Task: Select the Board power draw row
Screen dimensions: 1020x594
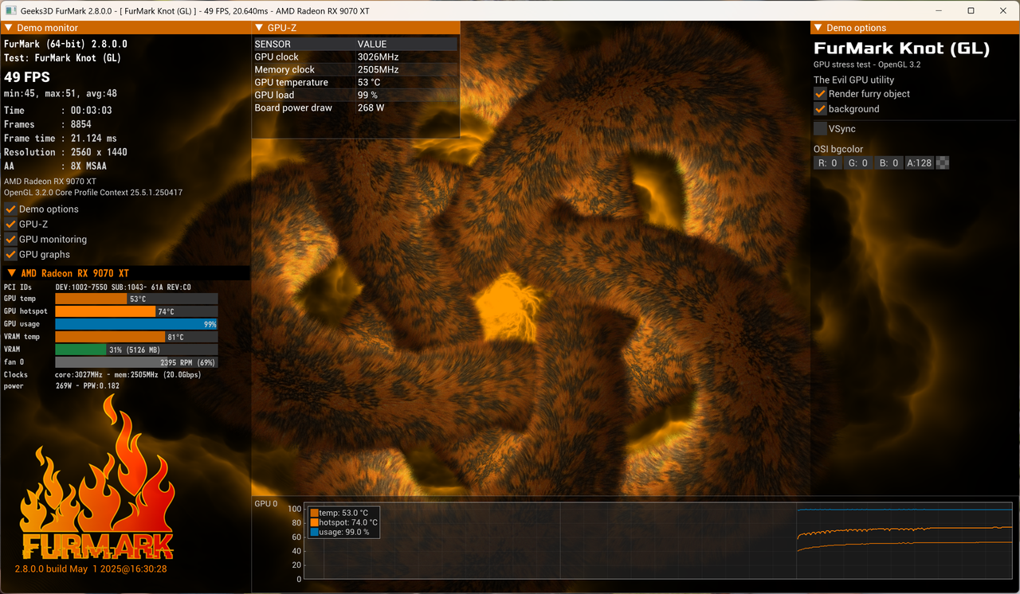Action: 355,108
